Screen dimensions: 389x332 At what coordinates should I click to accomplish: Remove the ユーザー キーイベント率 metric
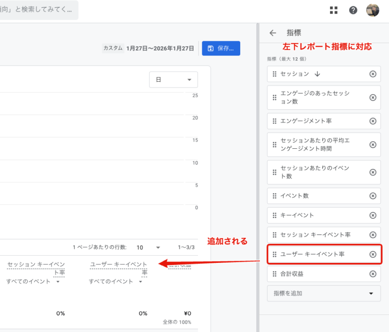point(373,254)
